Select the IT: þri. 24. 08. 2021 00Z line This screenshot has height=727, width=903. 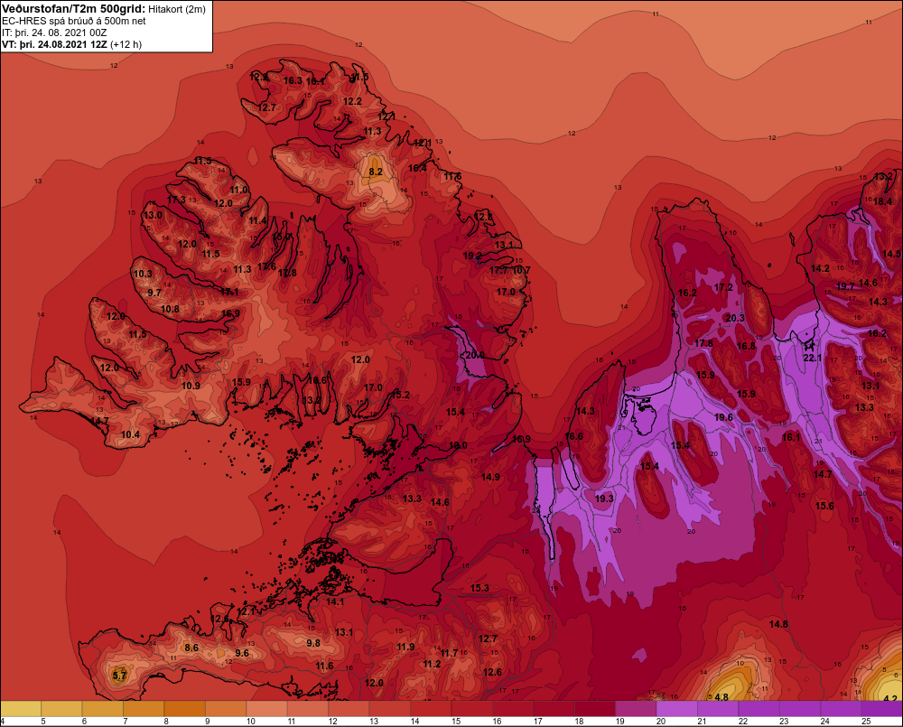click(x=54, y=33)
